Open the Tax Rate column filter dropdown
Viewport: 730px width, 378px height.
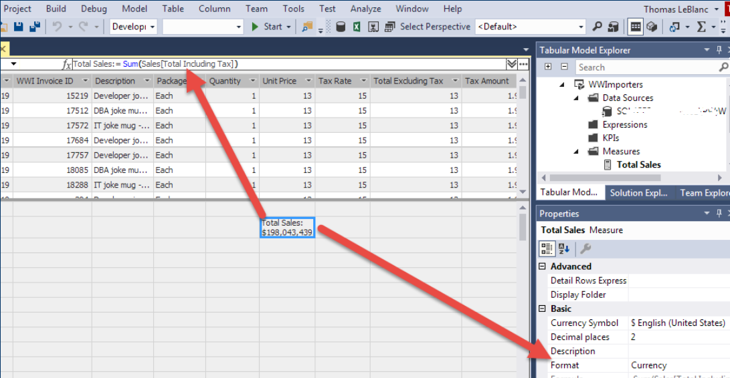click(x=363, y=81)
